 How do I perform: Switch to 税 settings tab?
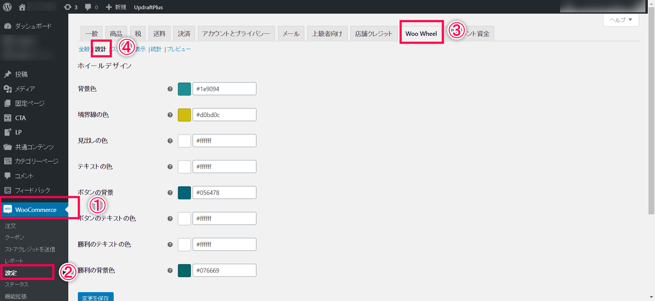coord(137,34)
